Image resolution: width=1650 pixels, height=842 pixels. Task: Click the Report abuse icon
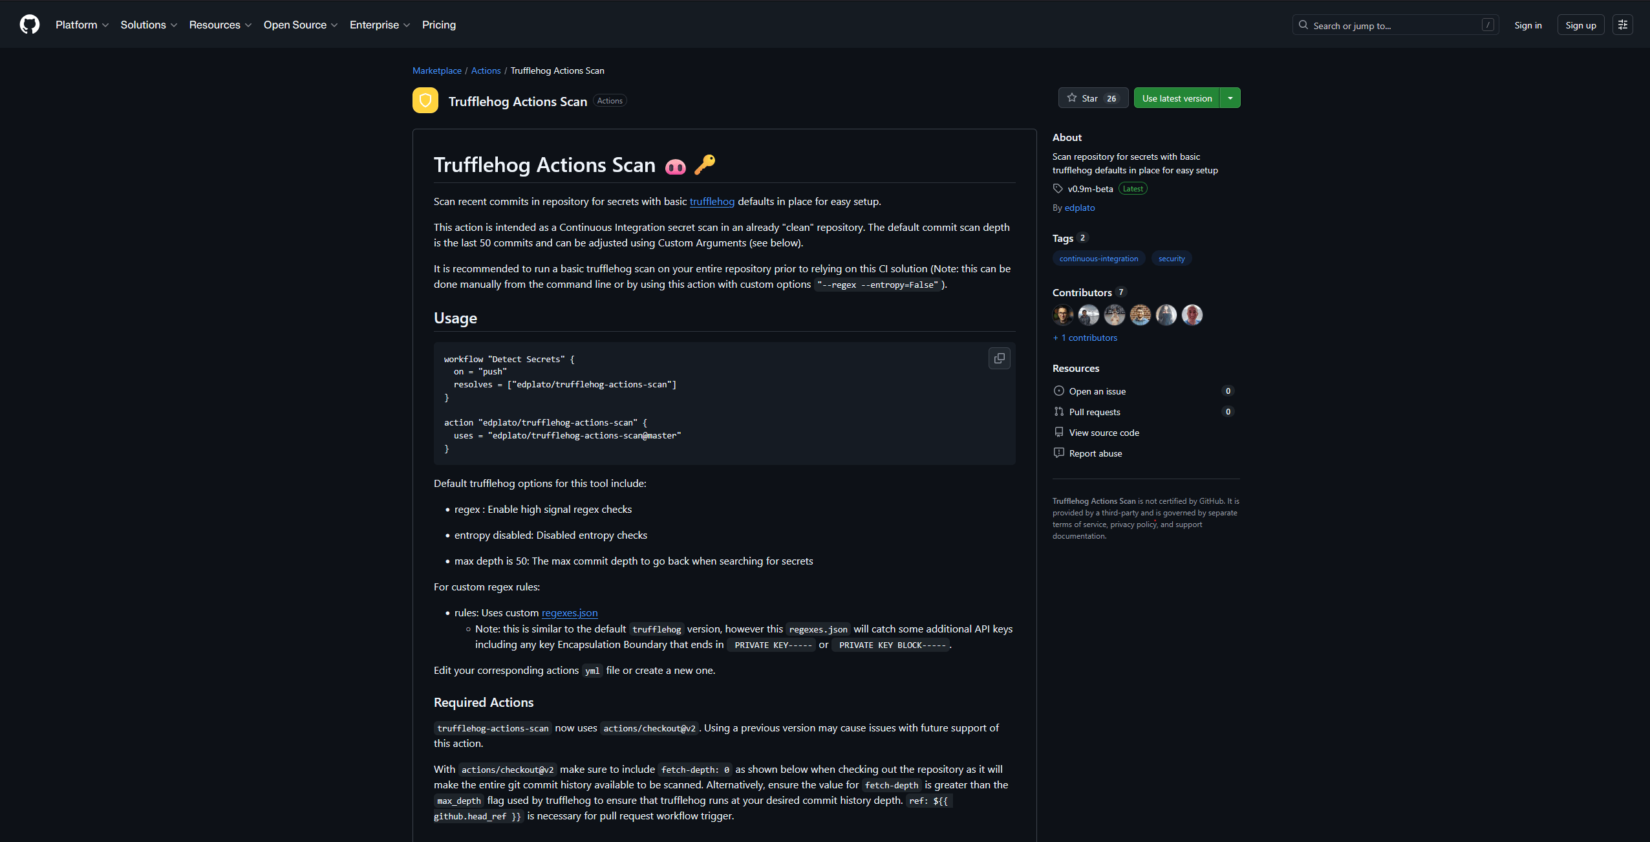point(1058,453)
